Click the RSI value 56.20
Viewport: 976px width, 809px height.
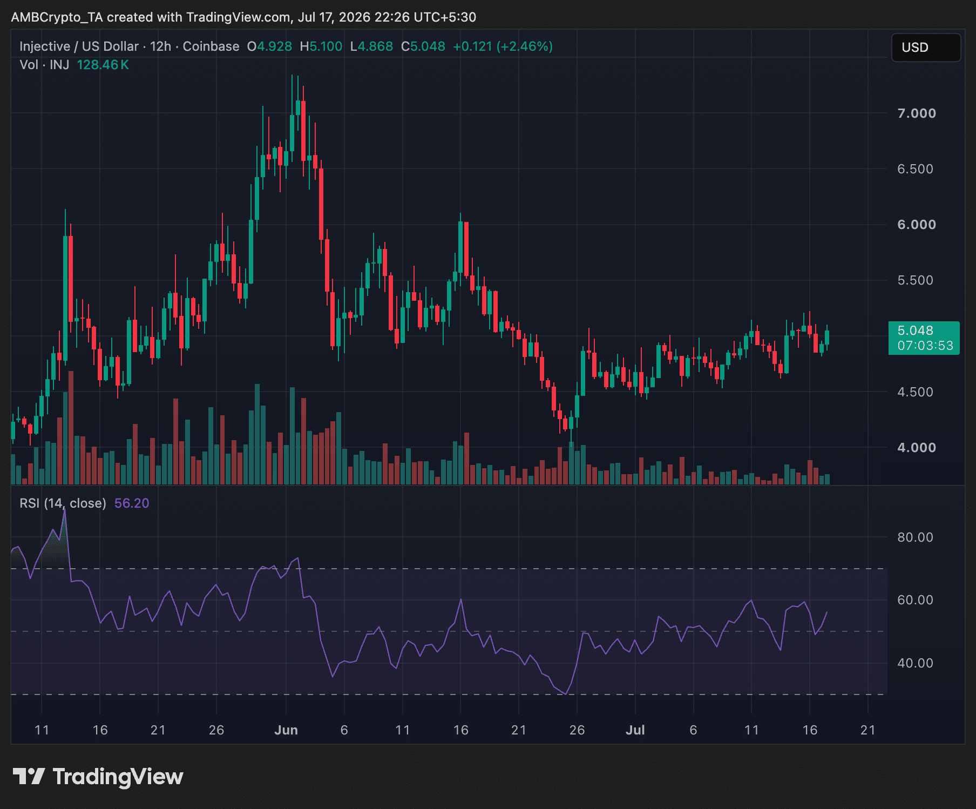(132, 503)
